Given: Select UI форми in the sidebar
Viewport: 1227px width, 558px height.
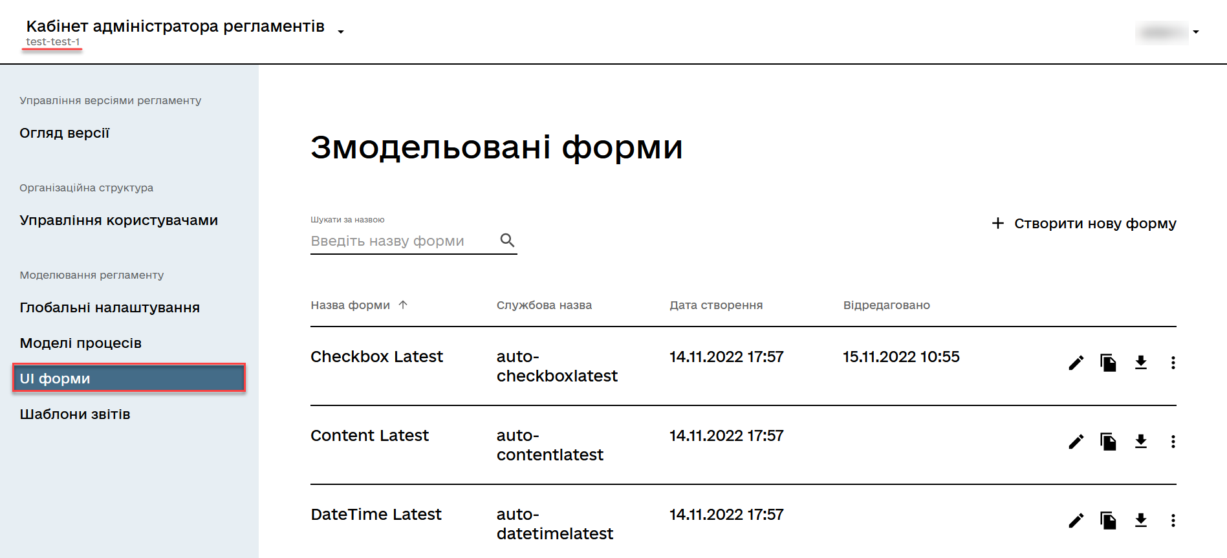Looking at the screenshot, I should point(129,378).
